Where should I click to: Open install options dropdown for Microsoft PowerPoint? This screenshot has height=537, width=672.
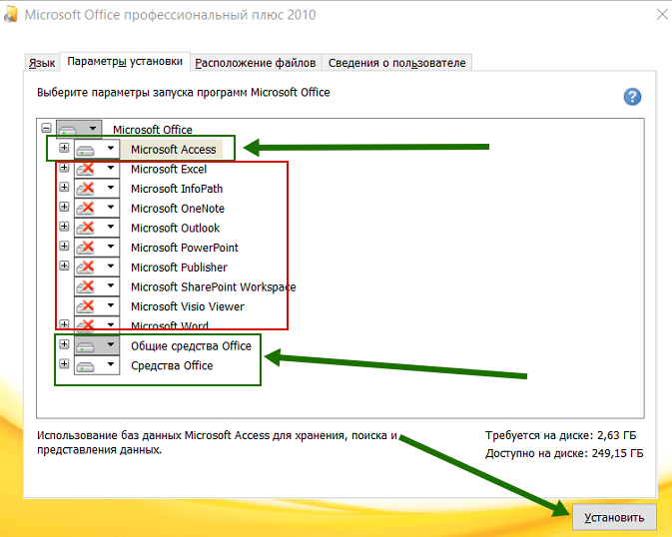(111, 247)
